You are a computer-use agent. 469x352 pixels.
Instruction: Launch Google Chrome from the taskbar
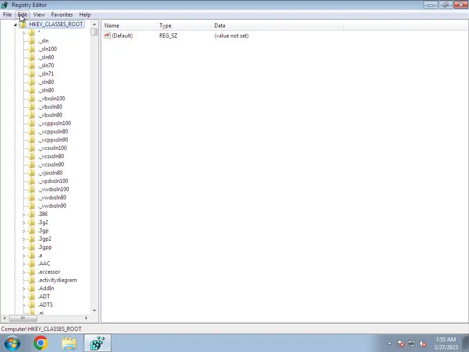point(41,343)
